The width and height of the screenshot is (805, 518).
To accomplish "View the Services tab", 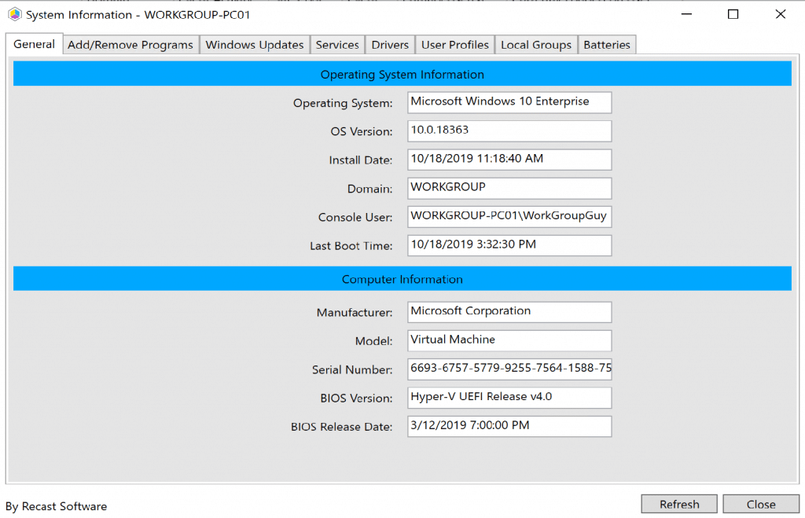I will click(337, 45).
